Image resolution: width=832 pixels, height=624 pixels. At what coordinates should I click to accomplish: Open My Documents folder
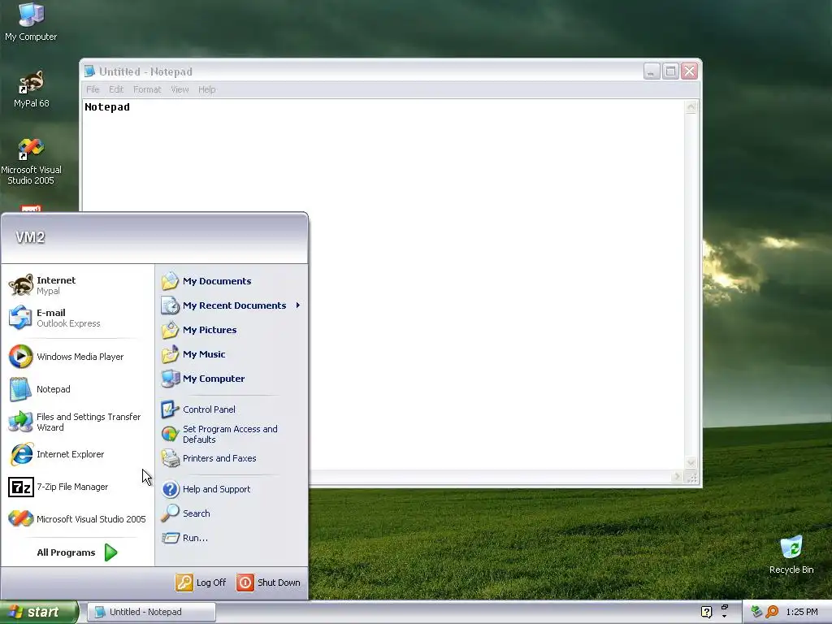click(231, 280)
